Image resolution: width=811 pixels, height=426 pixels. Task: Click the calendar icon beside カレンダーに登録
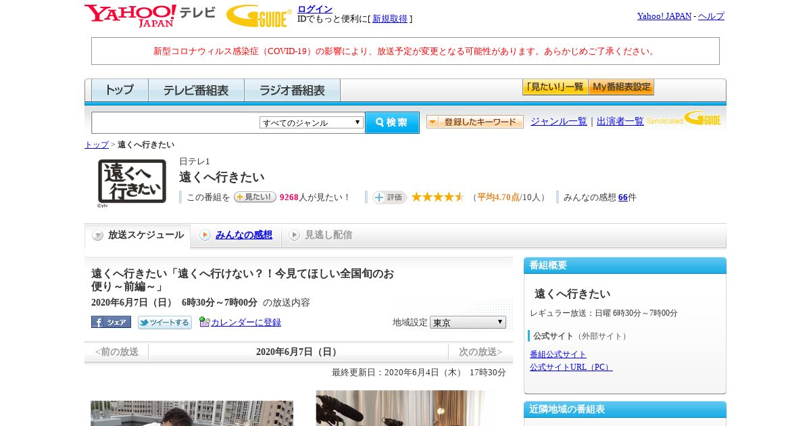click(x=204, y=322)
